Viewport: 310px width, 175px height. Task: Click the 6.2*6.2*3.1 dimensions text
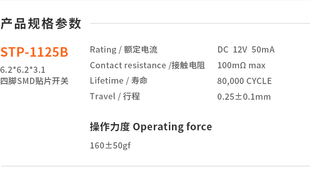(23, 70)
